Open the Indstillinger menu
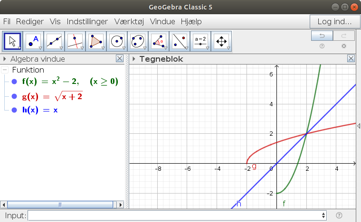This screenshot has width=361, height=222. click(x=87, y=22)
